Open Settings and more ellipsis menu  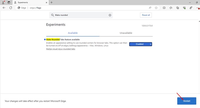point(198,8)
